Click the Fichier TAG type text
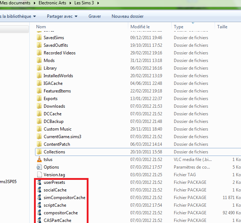 [x=185, y=174]
